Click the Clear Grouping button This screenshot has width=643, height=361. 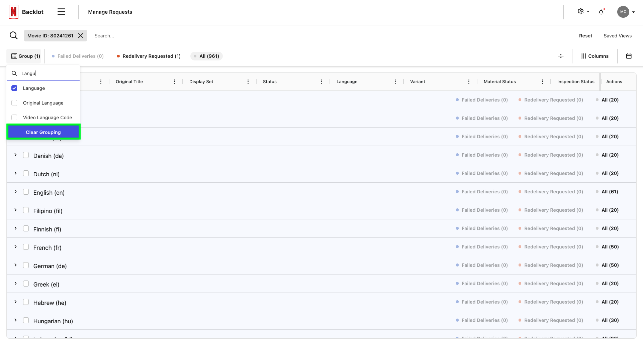coord(43,132)
